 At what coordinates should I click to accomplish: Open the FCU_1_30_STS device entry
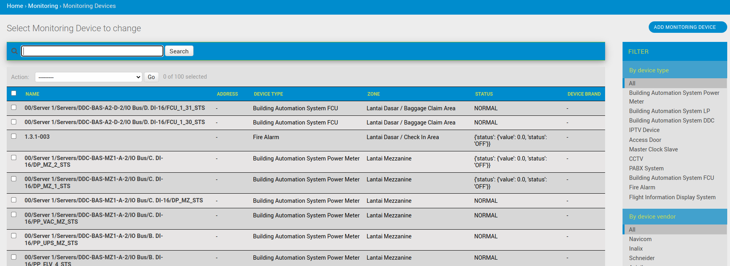pyautogui.click(x=115, y=122)
